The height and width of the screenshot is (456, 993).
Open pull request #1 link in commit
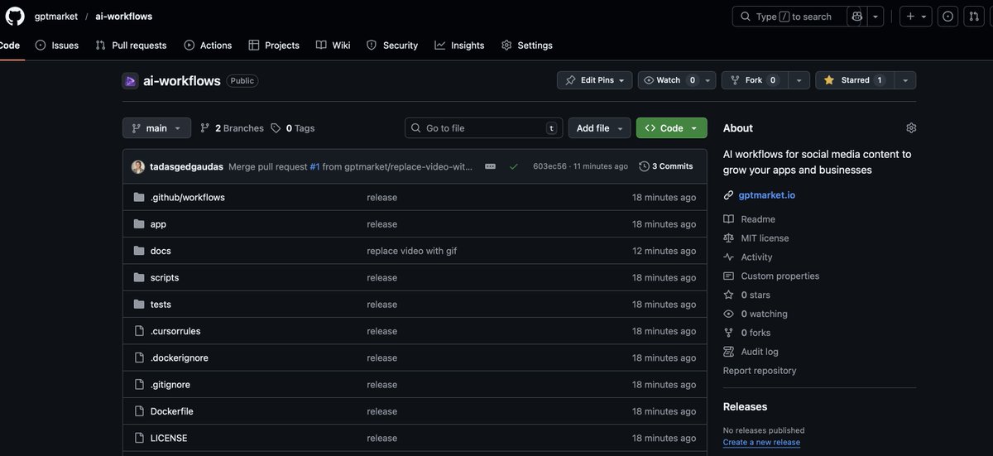click(x=314, y=166)
